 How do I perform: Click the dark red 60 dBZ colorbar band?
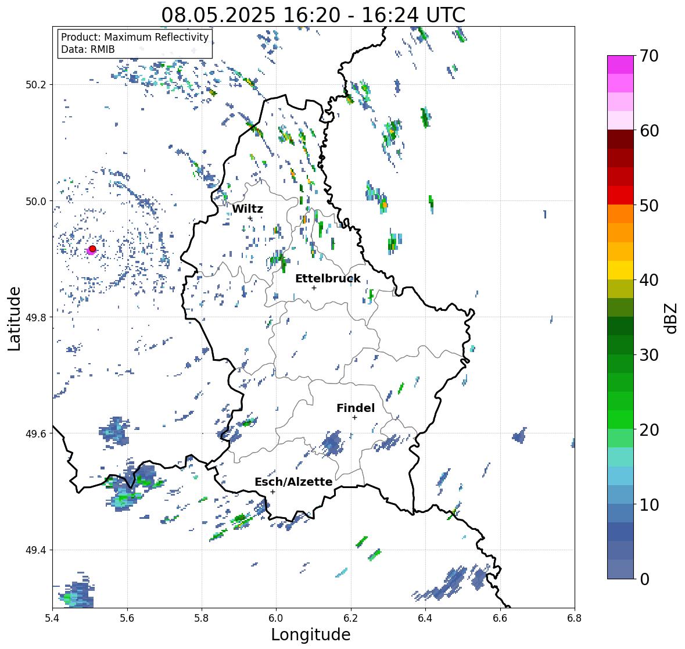coord(621,139)
